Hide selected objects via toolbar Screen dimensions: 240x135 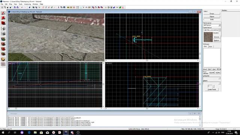(43, 7)
